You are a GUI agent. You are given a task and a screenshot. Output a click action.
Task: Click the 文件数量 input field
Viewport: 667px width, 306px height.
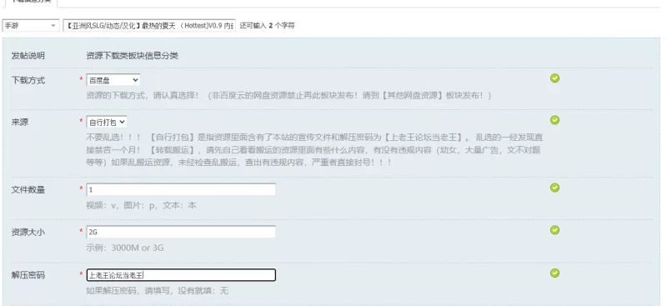click(x=181, y=189)
